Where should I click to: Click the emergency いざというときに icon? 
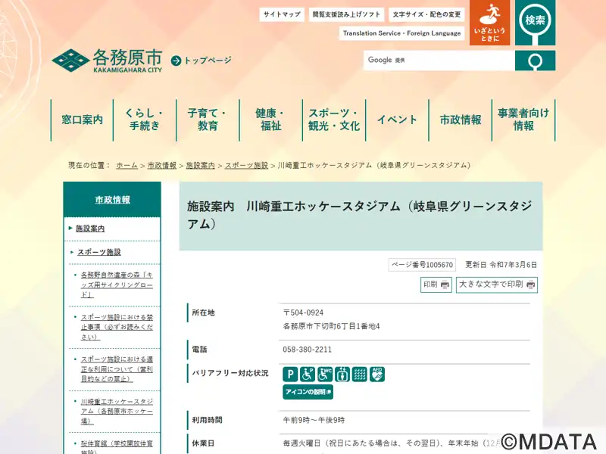(x=489, y=23)
